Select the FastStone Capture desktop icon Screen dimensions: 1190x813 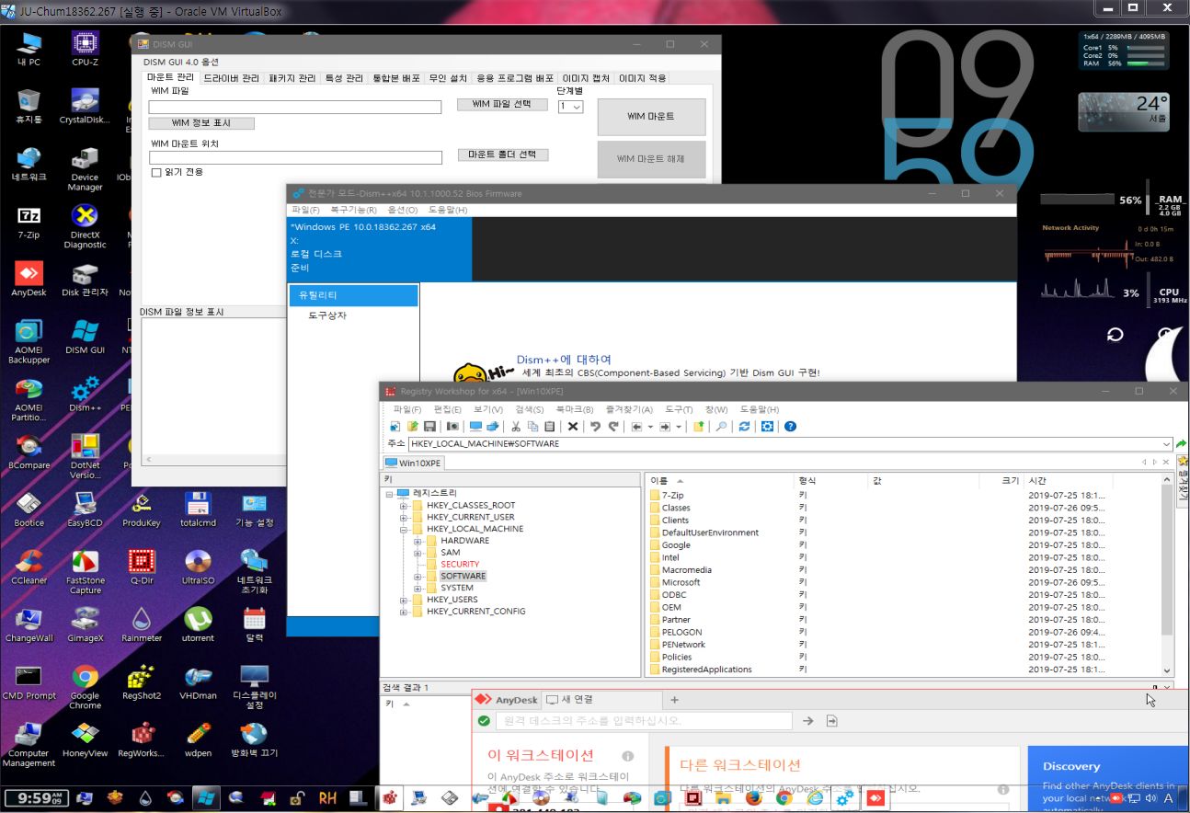tap(85, 572)
